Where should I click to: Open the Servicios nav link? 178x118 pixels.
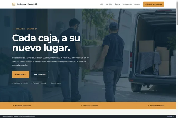coord(109,4)
